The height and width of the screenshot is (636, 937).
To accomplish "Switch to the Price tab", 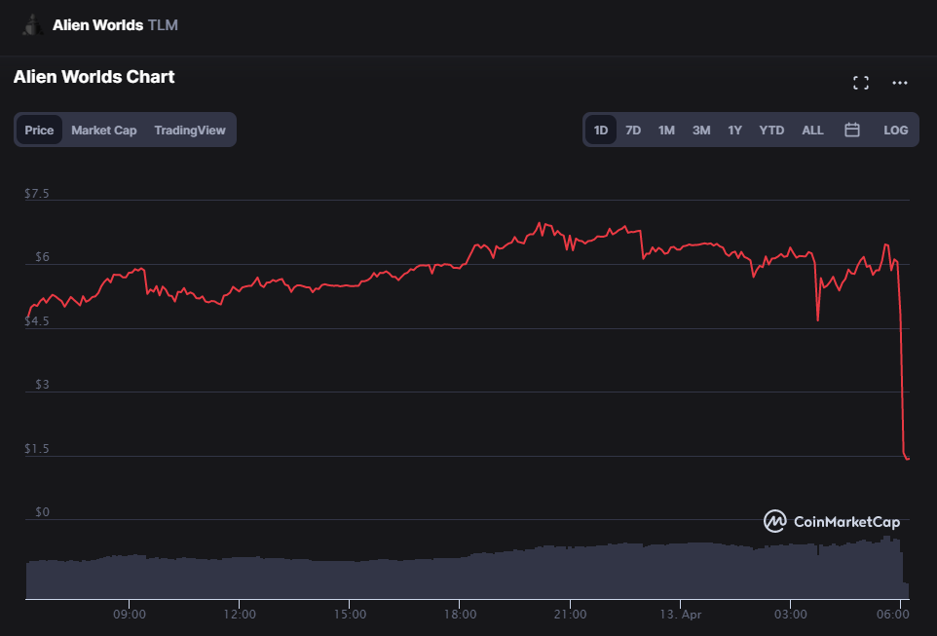I will 39,130.
